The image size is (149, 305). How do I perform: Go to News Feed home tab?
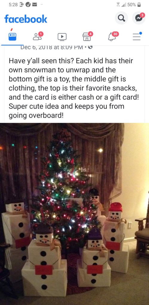12,37
